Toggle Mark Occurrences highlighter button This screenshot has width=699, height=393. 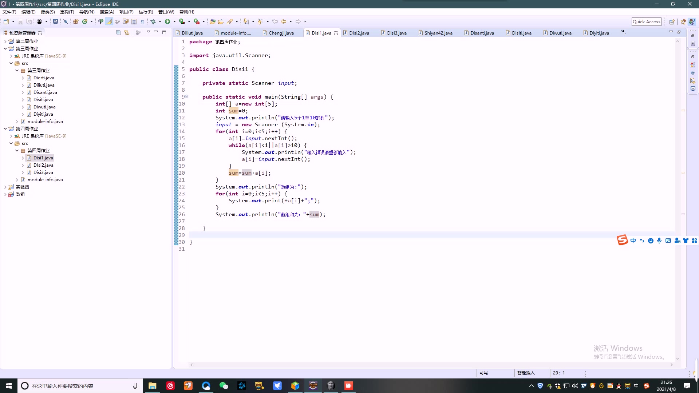pyautogui.click(x=109, y=21)
